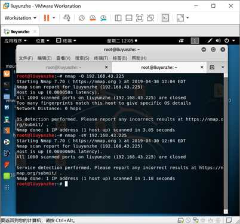Open the power system menu
The image size is (240, 224).
pos(227,41)
